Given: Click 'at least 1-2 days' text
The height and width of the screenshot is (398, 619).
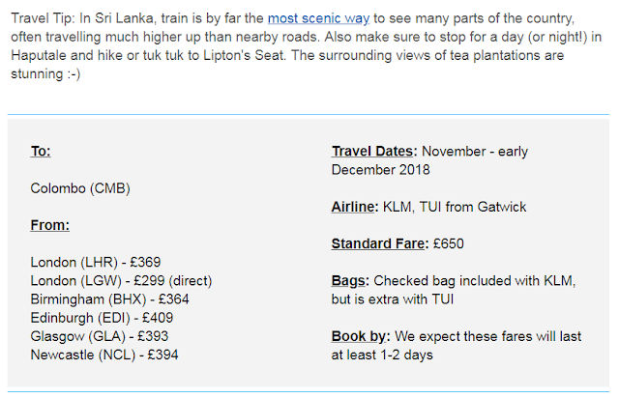Looking at the screenshot, I should coord(382,355).
